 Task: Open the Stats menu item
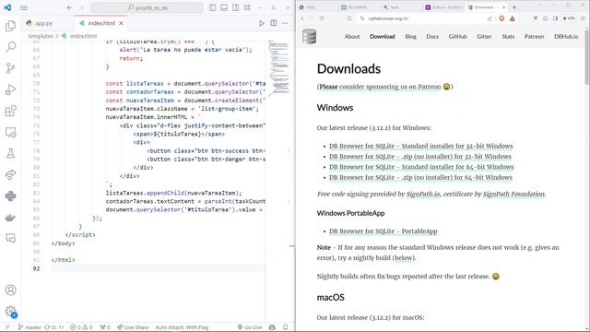[x=508, y=37]
